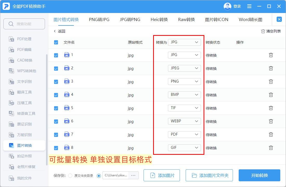Switch to the PNG转JPG tab
Viewport: 286px width, 187px height.
(99, 19)
